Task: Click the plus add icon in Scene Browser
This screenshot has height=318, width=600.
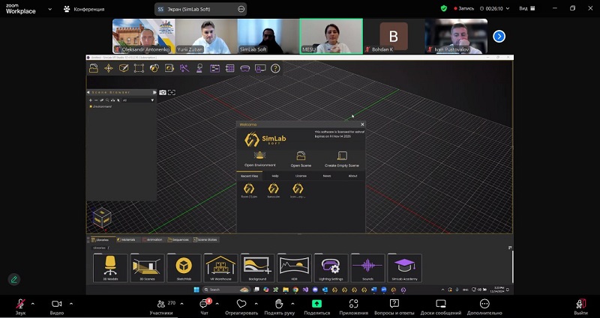Action: pyautogui.click(x=91, y=100)
